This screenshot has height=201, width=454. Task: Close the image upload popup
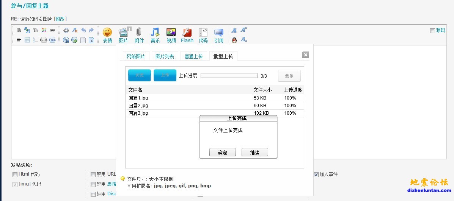306,55
